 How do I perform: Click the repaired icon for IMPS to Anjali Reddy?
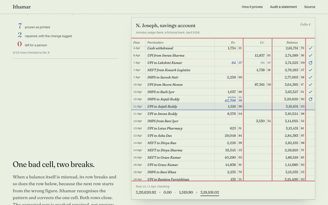(311, 99)
